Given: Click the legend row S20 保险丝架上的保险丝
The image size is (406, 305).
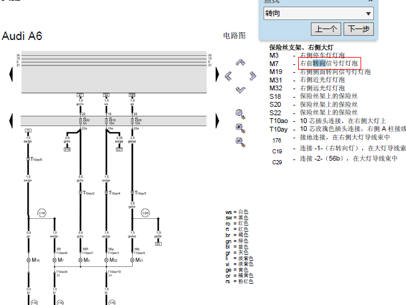Looking at the screenshot, I should [x=313, y=104].
